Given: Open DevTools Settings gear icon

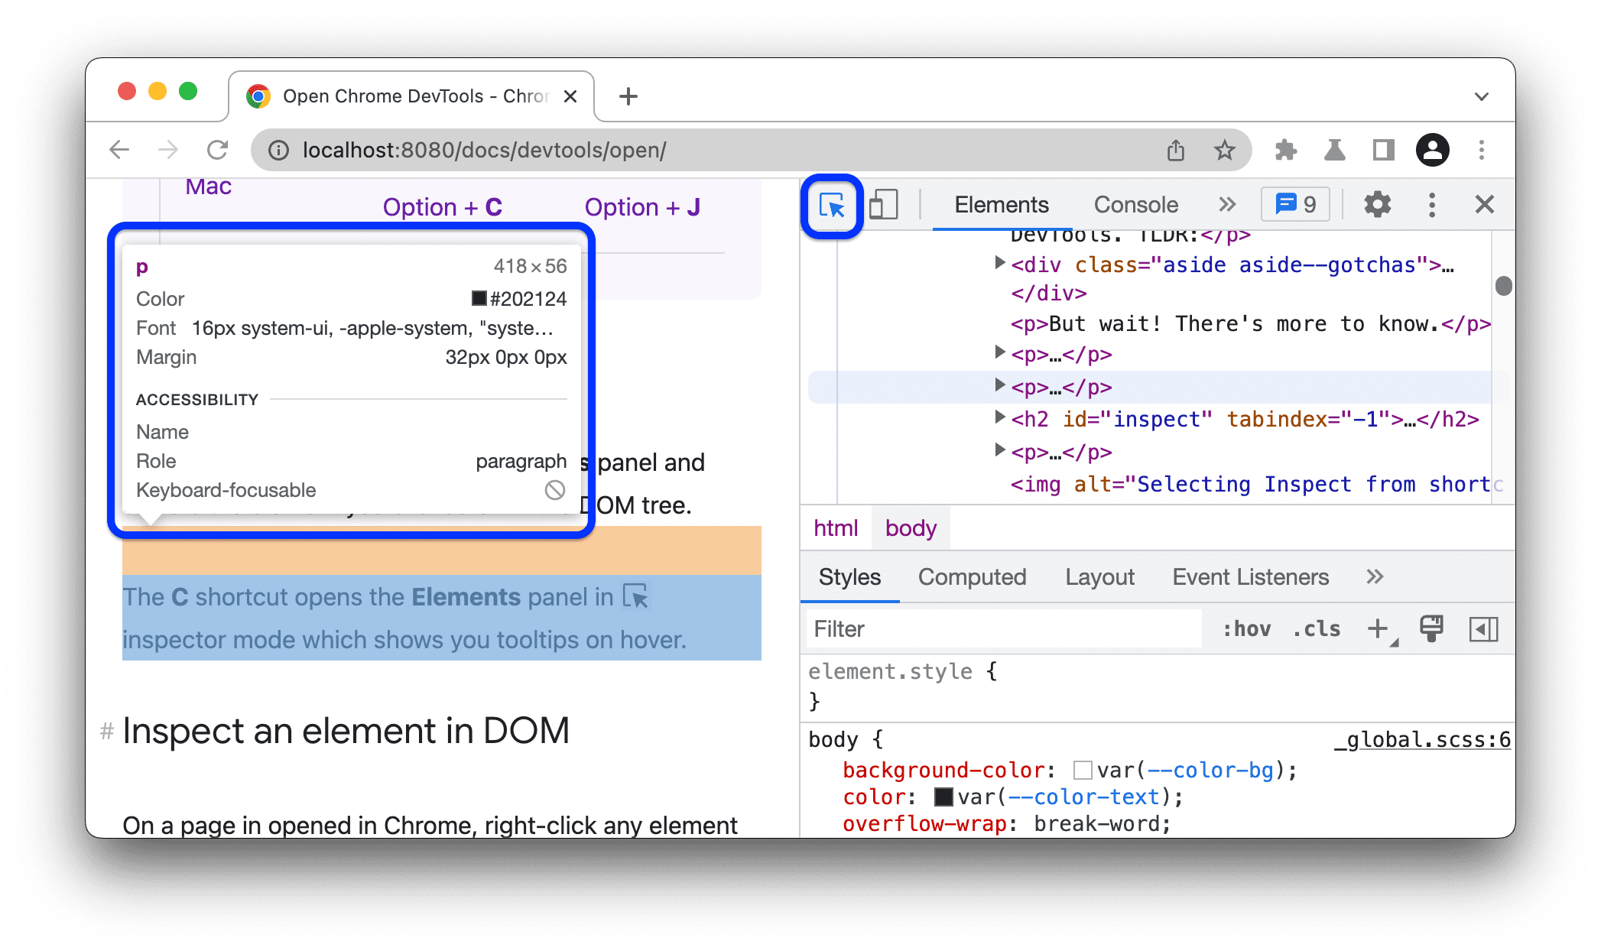Looking at the screenshot, I should (1377, 204).
